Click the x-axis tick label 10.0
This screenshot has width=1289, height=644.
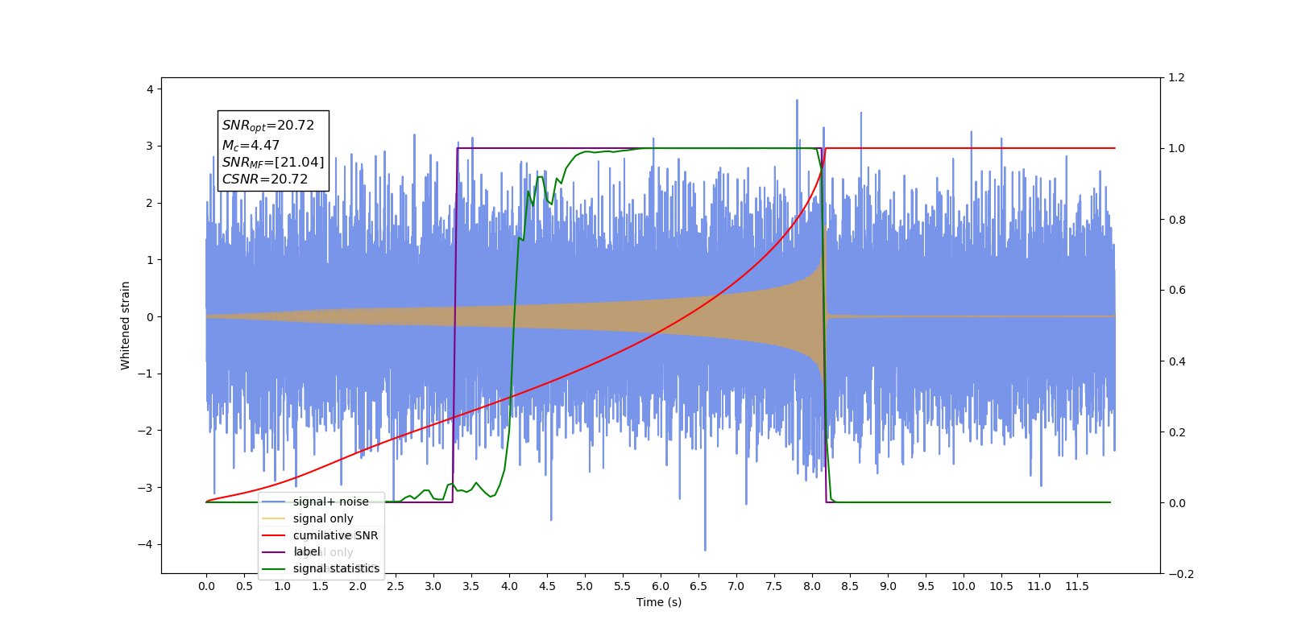tap(964, 586)
